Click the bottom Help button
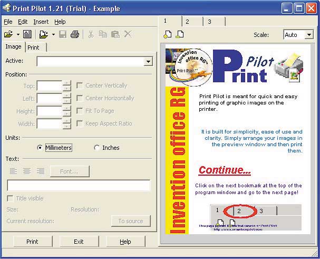 (x=125, y=242)
